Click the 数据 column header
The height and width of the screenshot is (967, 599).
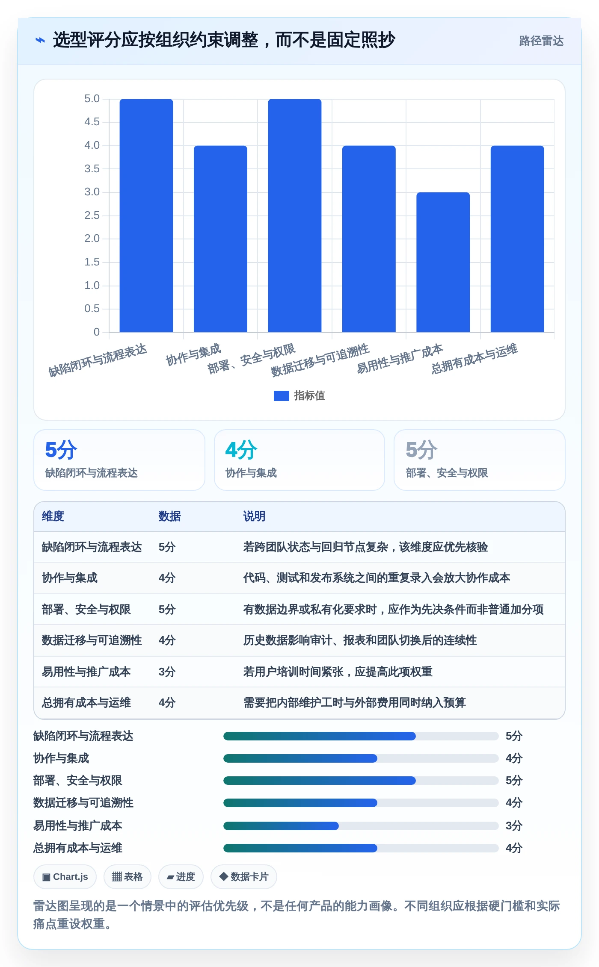point(170,516)
